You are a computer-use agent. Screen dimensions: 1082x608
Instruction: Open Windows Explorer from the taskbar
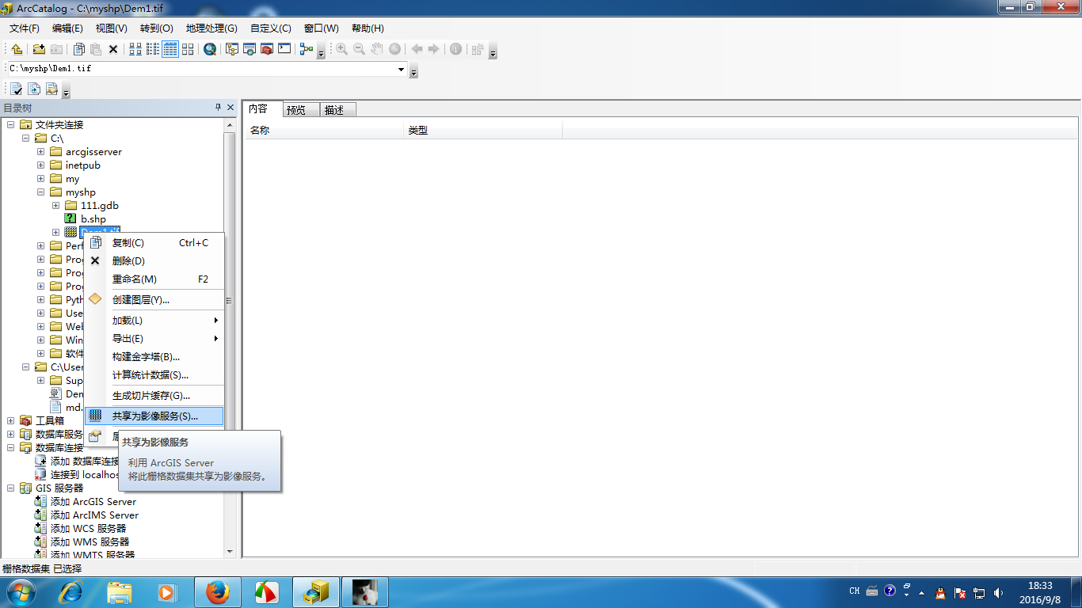click(120, 592)
